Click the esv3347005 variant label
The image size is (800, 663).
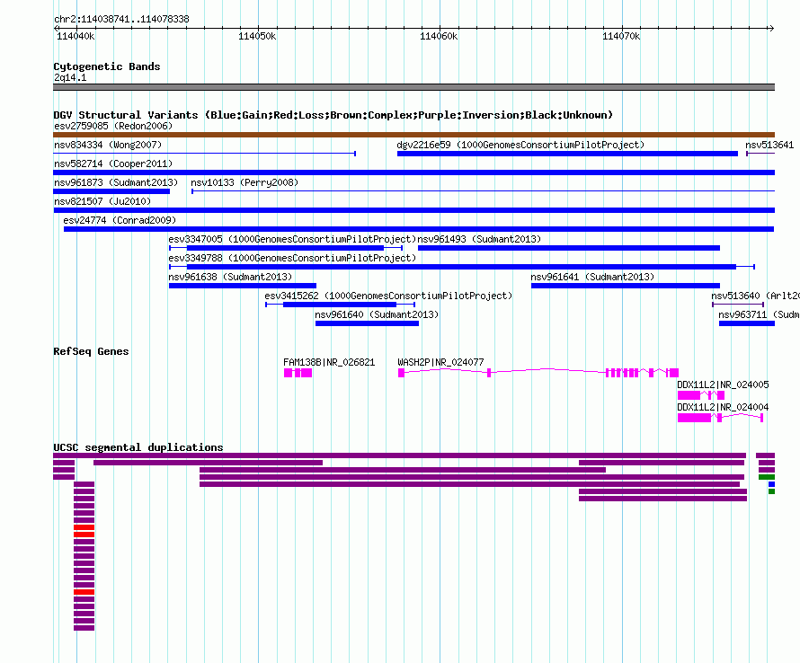click(292, 239)
